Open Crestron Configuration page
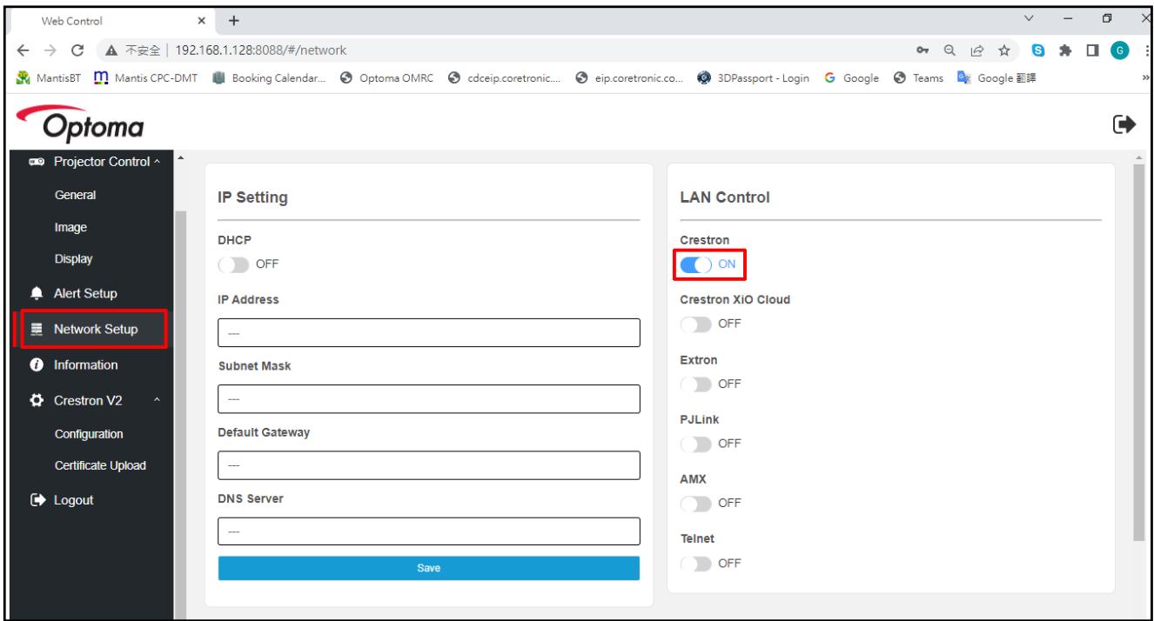This screenshot has width=1154, height=621. [88, 434]
